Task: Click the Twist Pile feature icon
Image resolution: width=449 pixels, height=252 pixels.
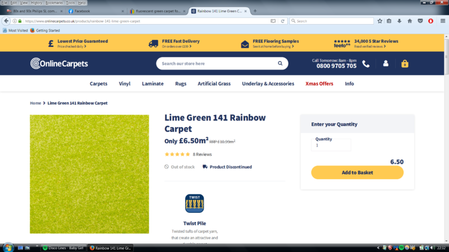Action: (194, 203)
